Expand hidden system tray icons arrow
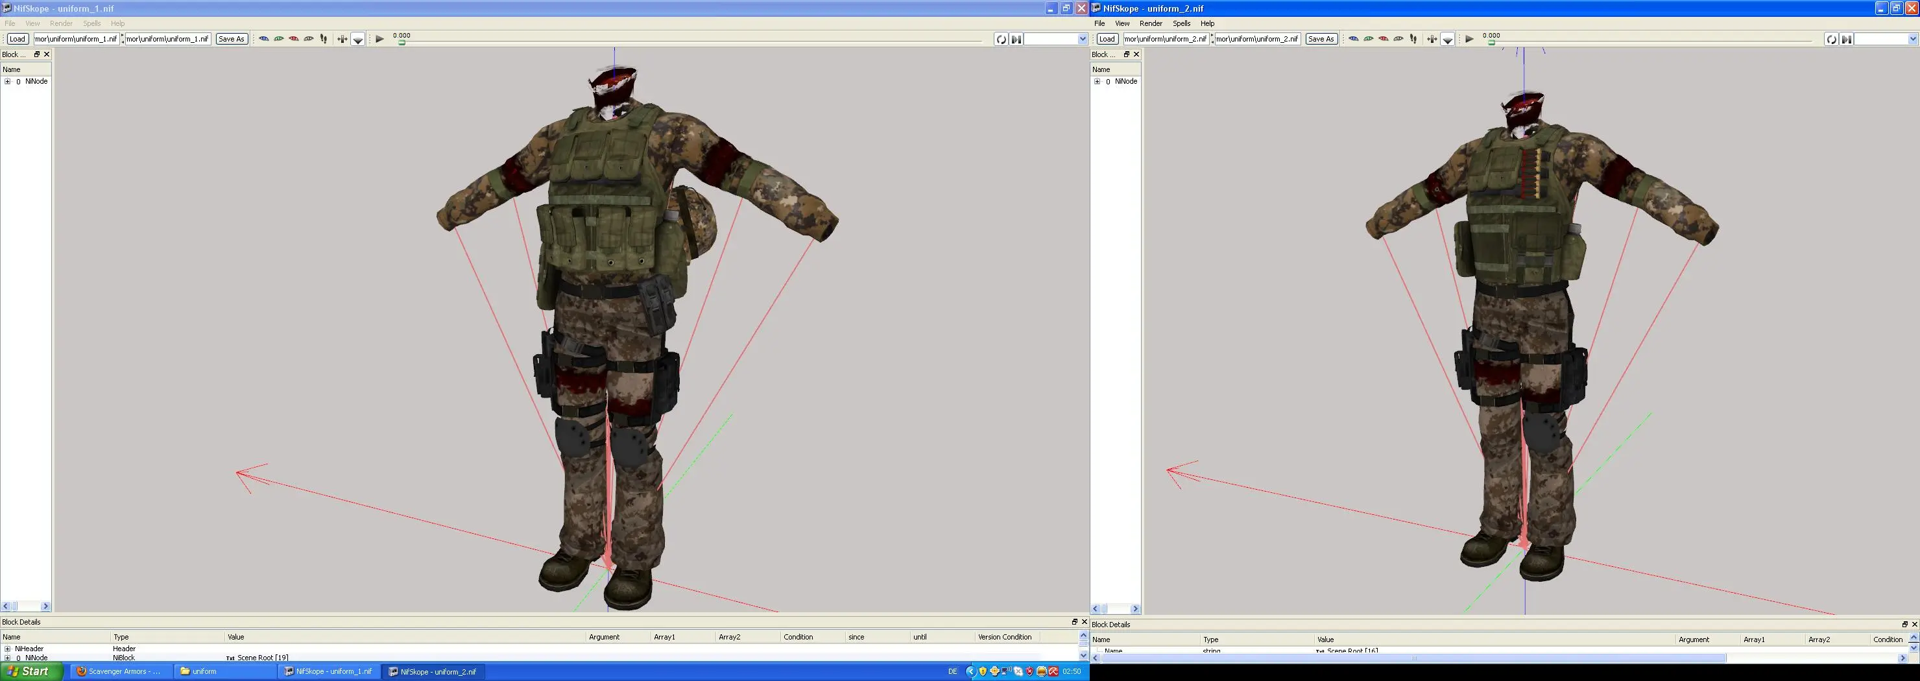Image resolution: width=1920 pixels, height=681 pixels. point(970,671)
